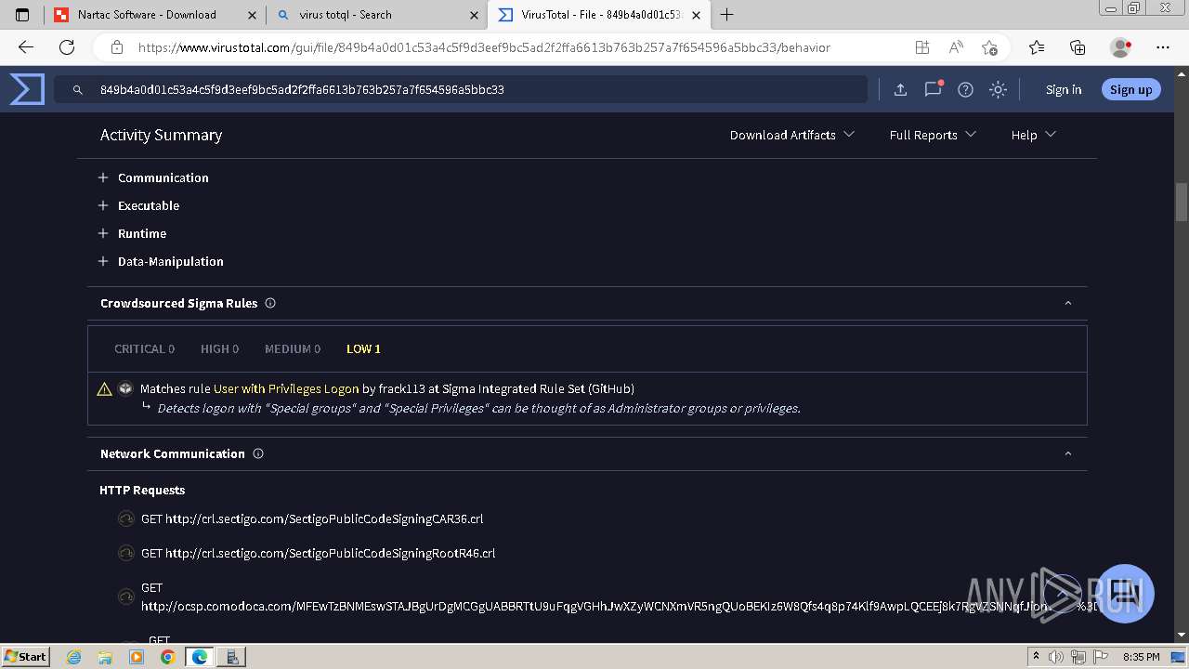The image size is (1189, 669).
Task: Click the volume speaker tray icon
Action: point(1057,657)
